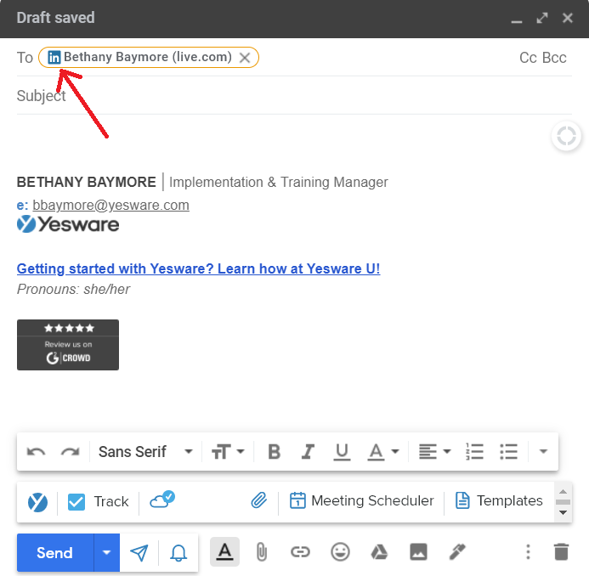Image resolution: width=589 pixels, height=576 pixels.
Task: Insert a link using the chain icon
Action: tap(300, 552)
